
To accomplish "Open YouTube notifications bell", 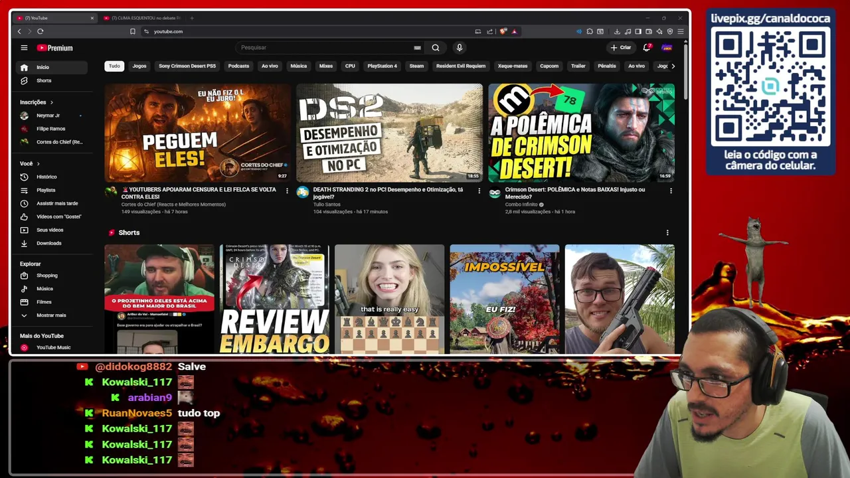I will coord(647,48).
